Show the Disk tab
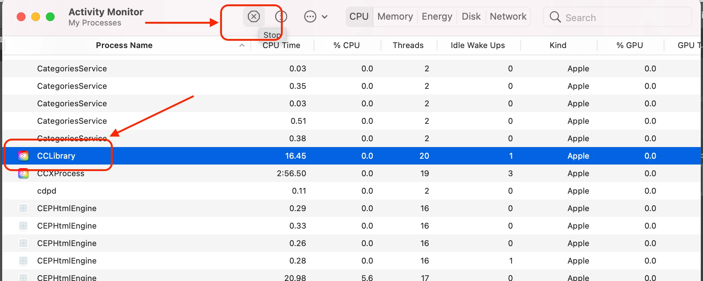This screenshot has height=281, width=703. click(471, 16)
